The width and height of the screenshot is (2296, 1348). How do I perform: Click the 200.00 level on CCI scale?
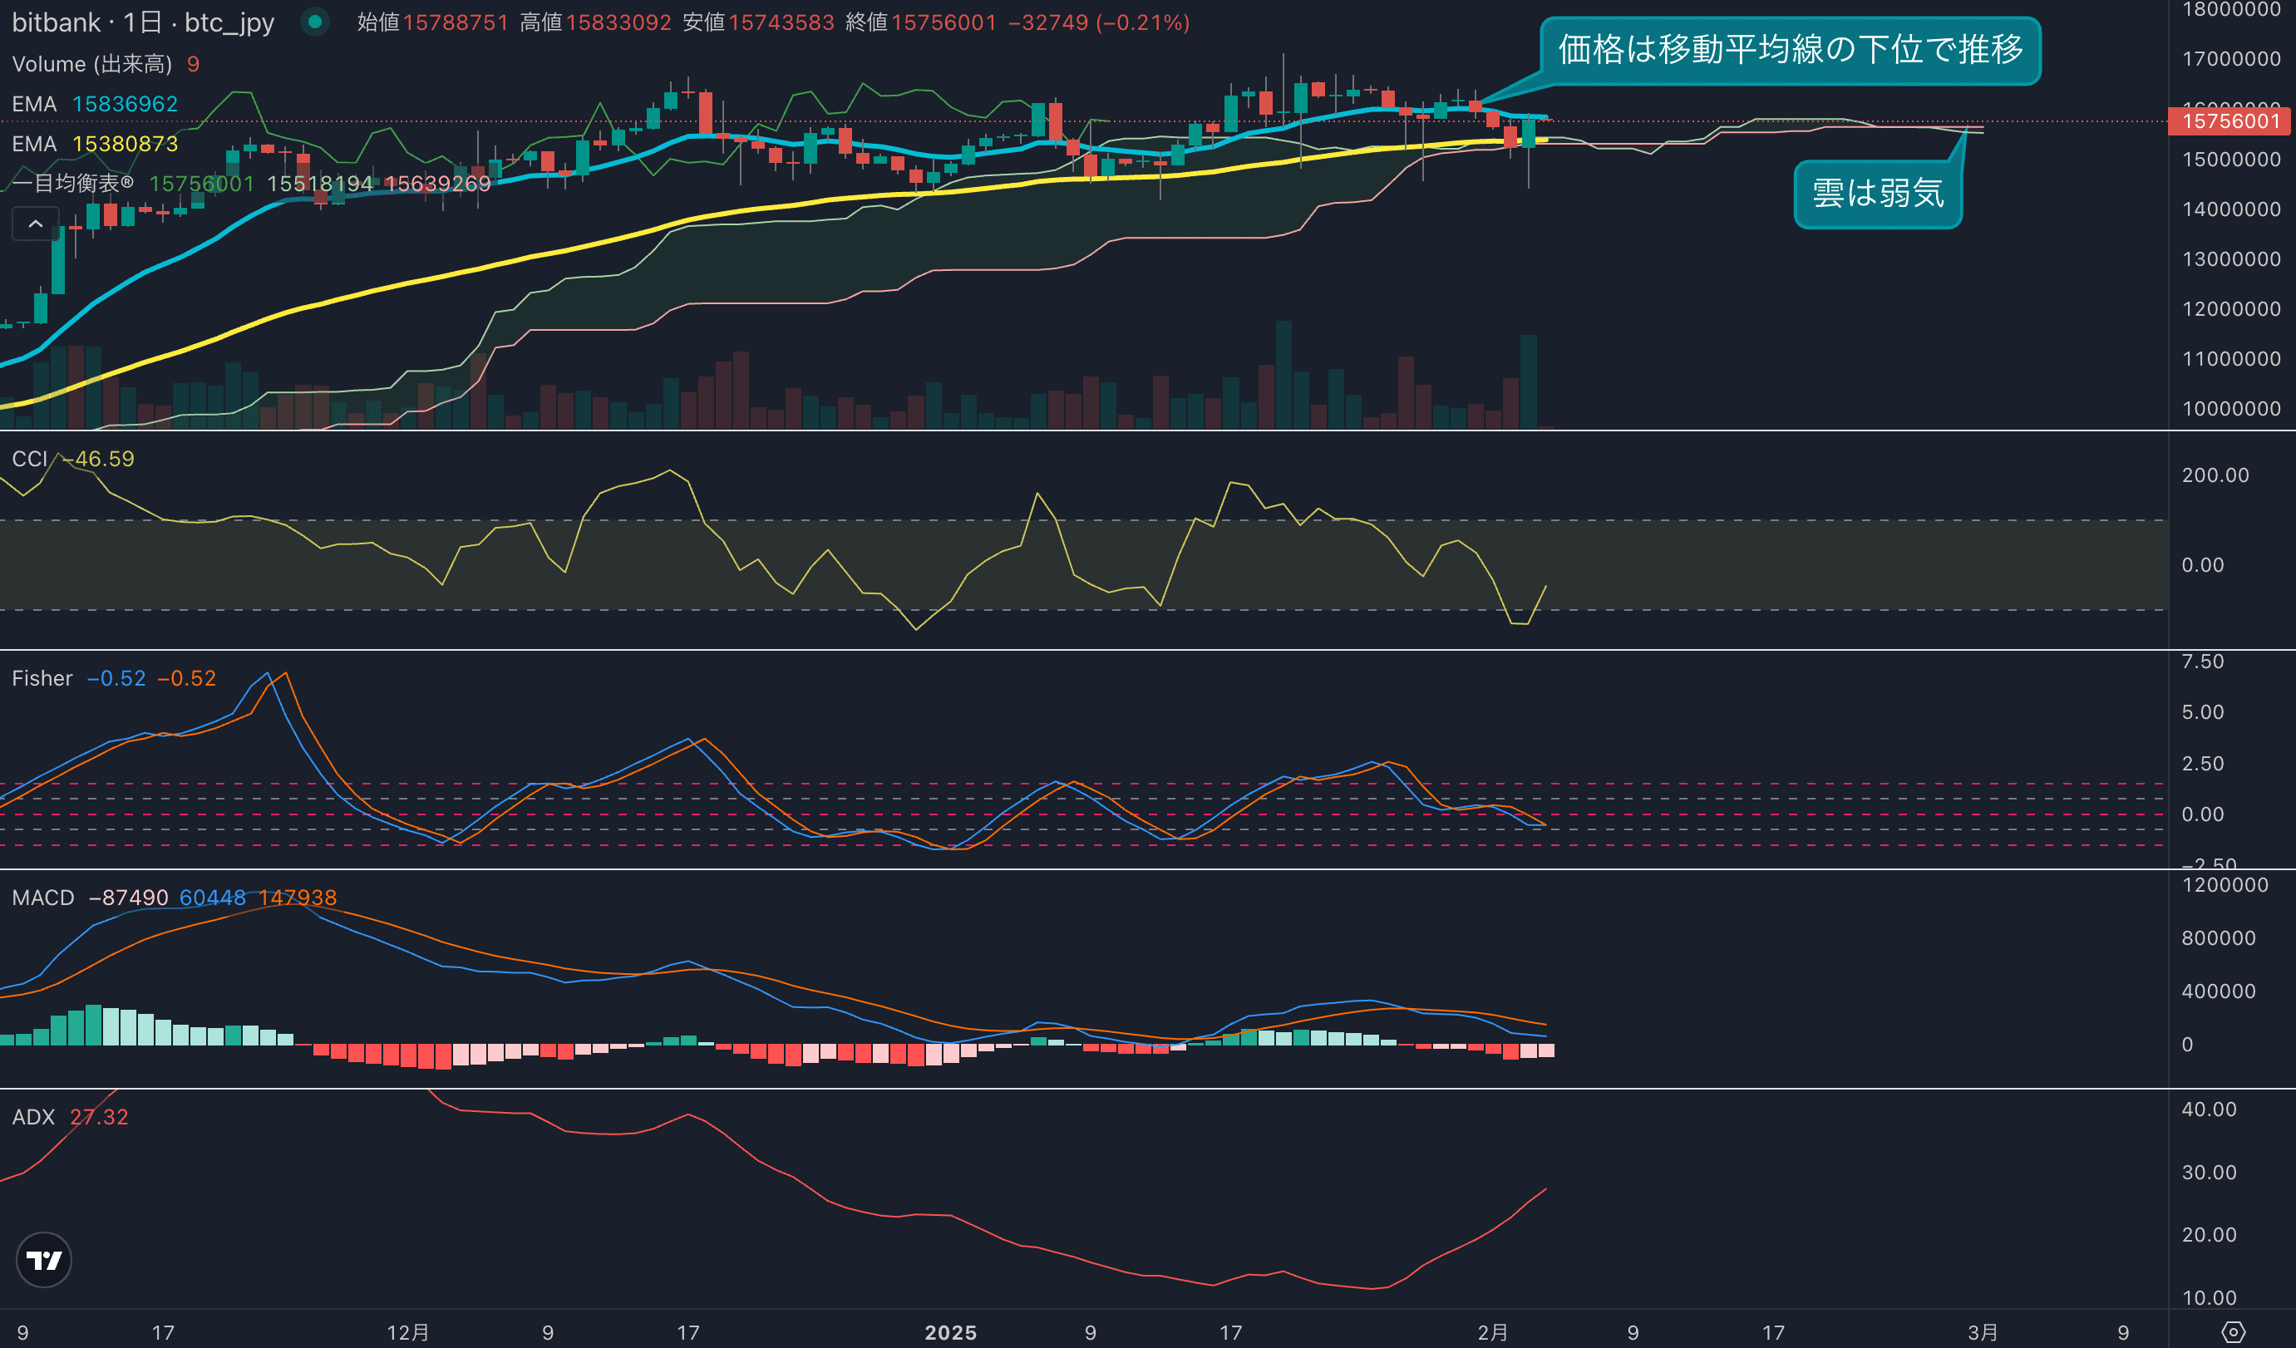(2215, 475)
